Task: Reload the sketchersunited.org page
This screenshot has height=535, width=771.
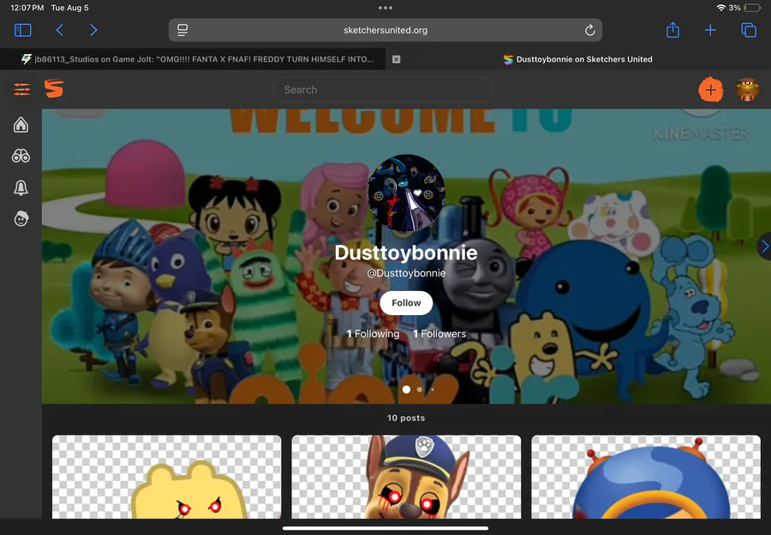Action: pos(589,30)
